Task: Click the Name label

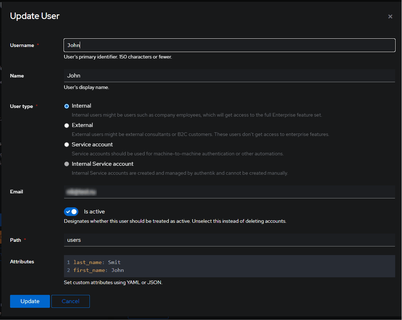Action: point(17,76)
